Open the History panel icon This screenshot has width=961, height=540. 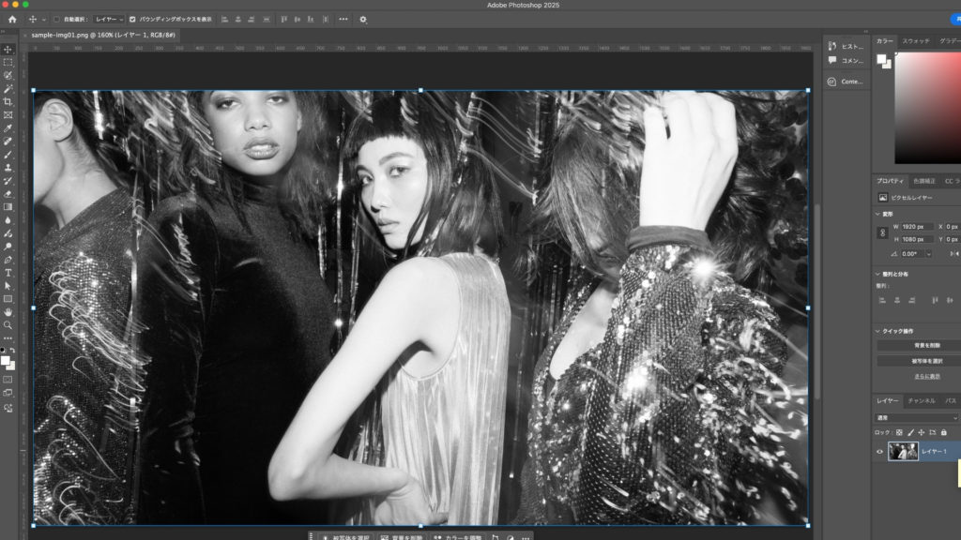tap(832, 45)
